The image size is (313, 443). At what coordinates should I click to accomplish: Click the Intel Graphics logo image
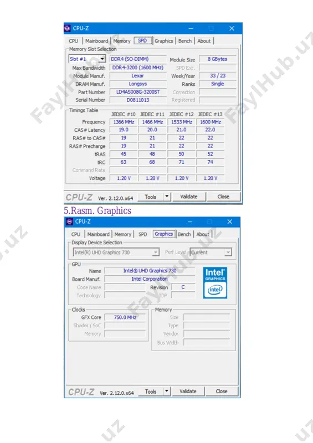click(215, 282)
